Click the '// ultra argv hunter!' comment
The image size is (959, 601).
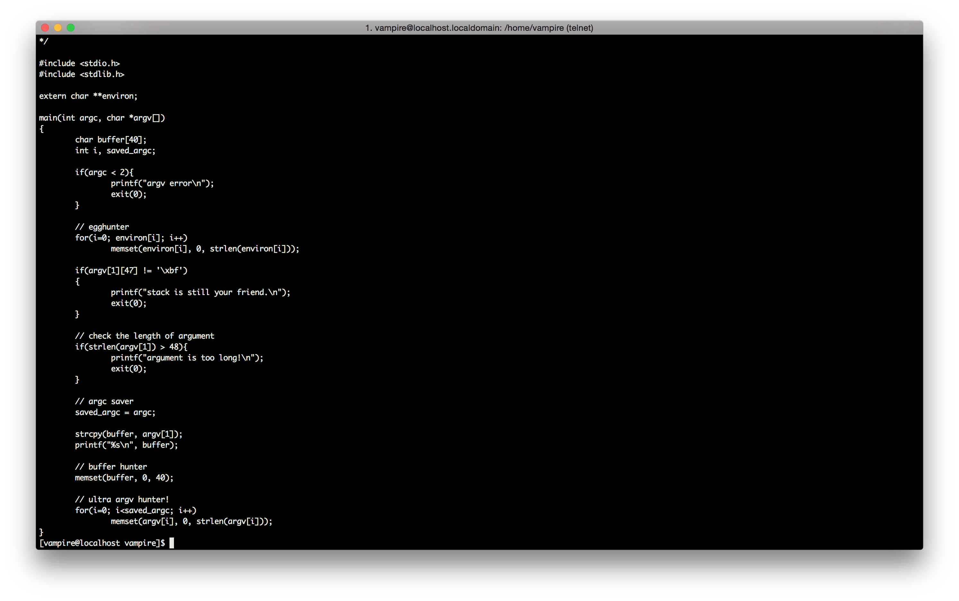[x=122, y=500]
